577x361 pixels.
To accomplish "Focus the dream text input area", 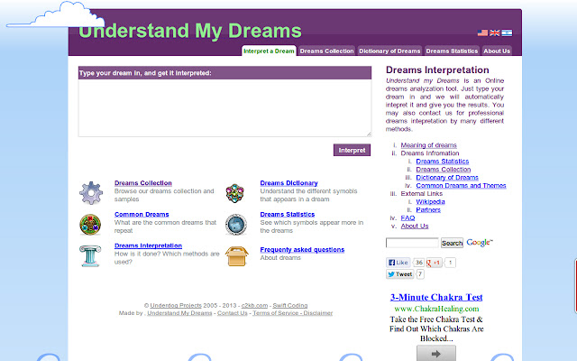I will pyautogui.click(x=224, y=108).
